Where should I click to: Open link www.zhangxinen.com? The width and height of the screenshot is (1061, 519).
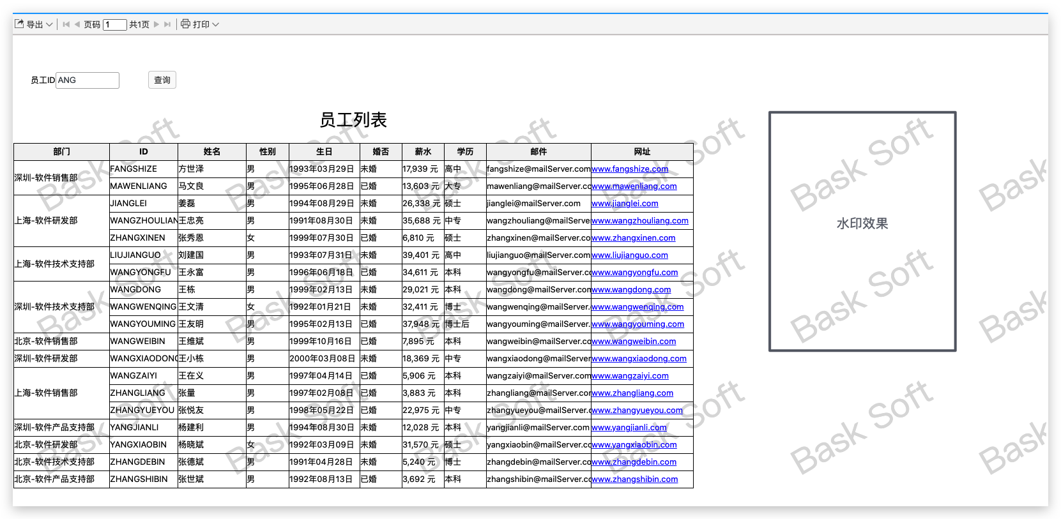coord(634,238)
